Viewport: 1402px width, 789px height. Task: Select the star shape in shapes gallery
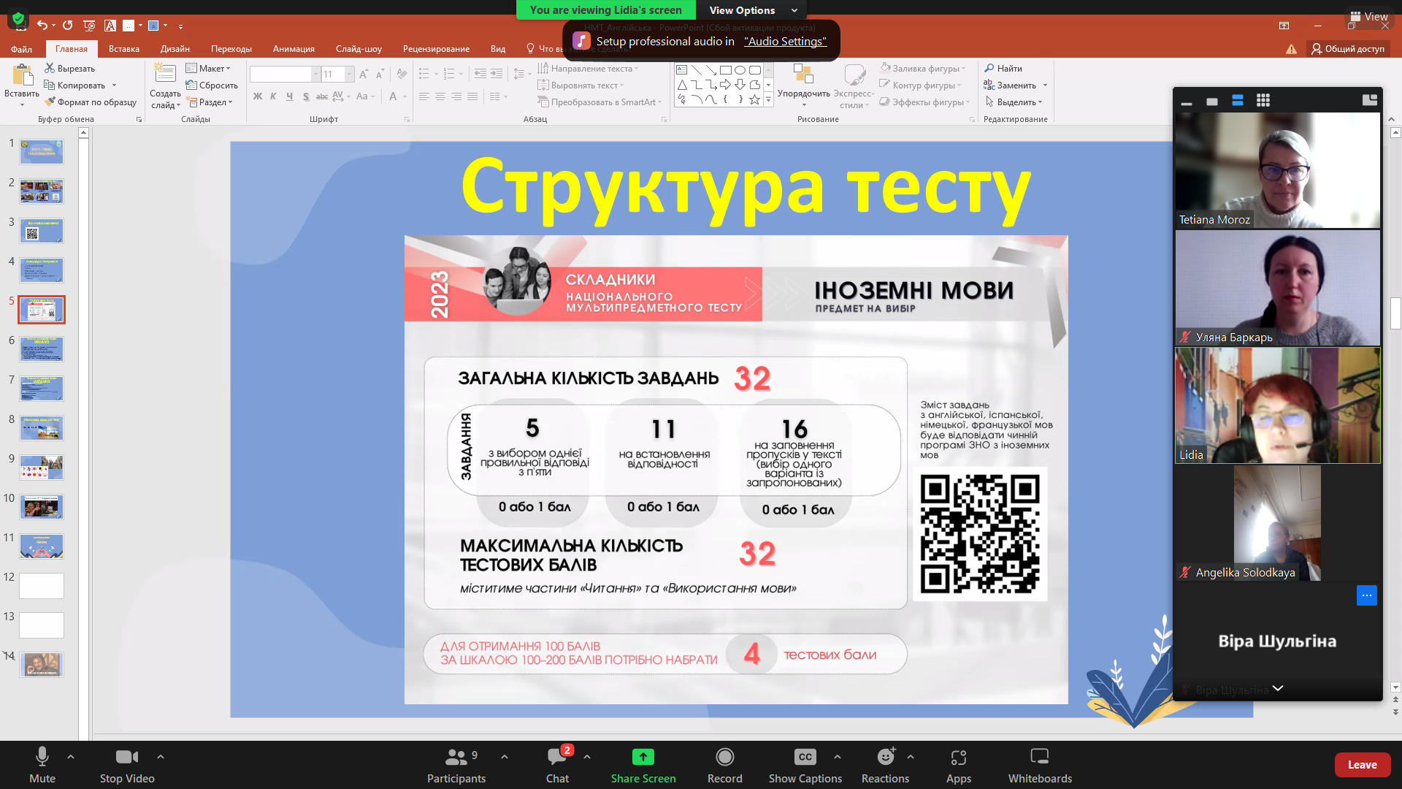(754, 99)
